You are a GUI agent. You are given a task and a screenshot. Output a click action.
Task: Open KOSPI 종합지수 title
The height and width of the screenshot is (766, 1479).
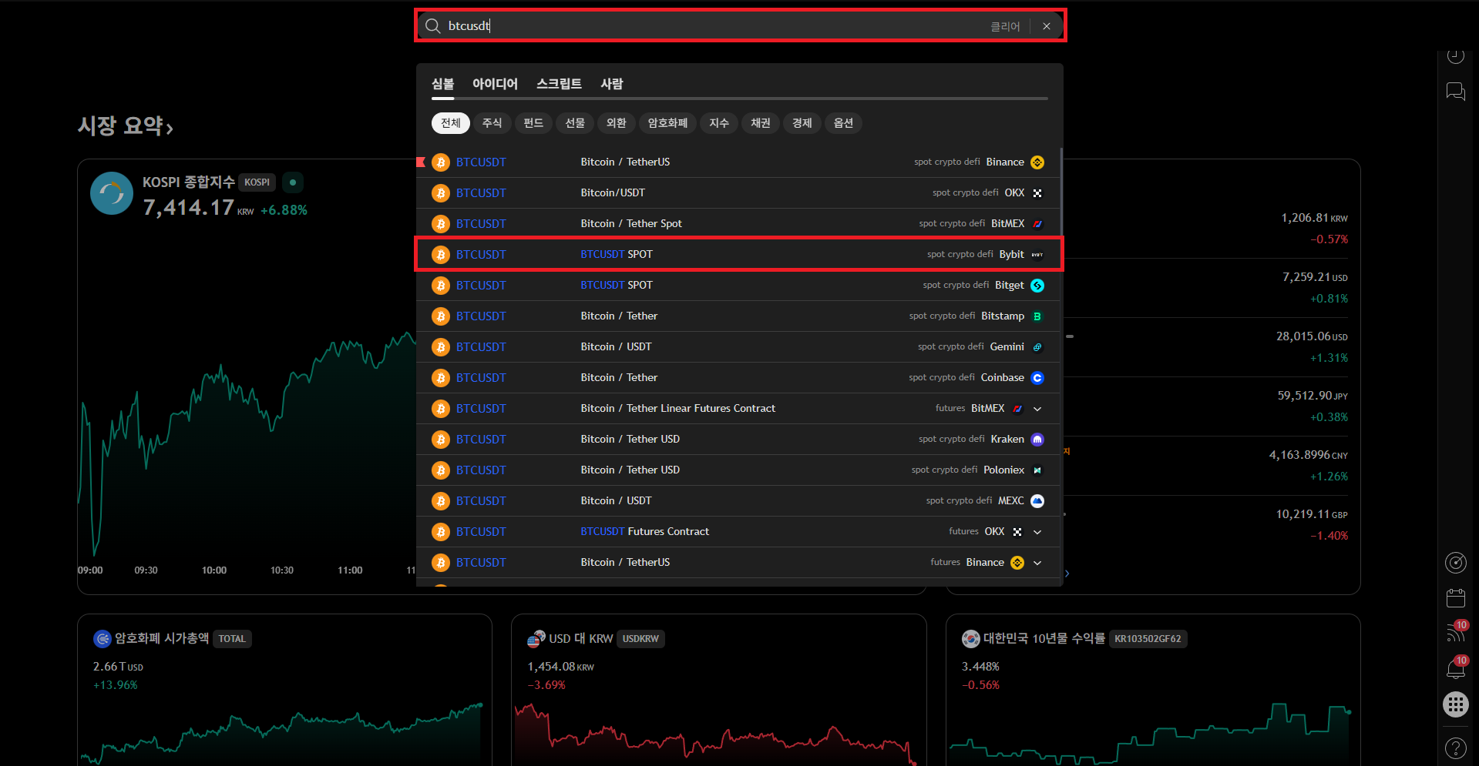click(188, 182)
